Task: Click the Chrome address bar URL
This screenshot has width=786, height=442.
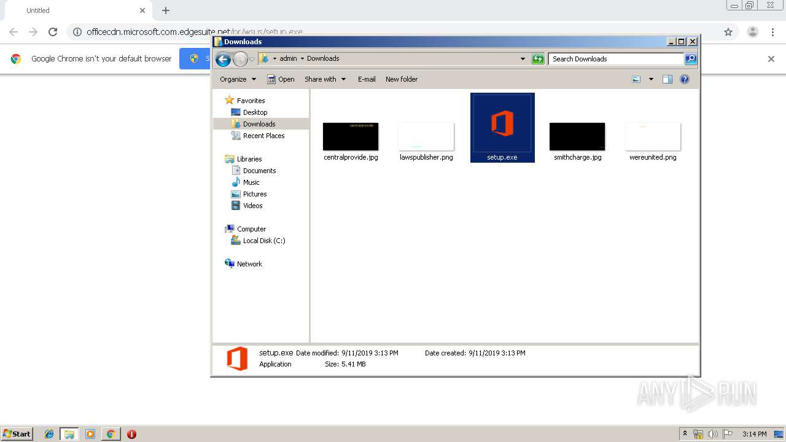Action: [x=194, y=32]
